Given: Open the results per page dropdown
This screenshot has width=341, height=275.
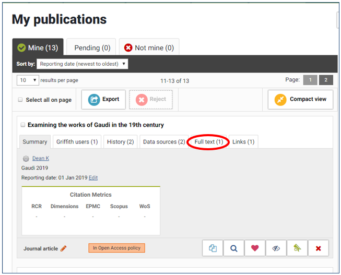Looking at the screenshot, I should 28,80.
